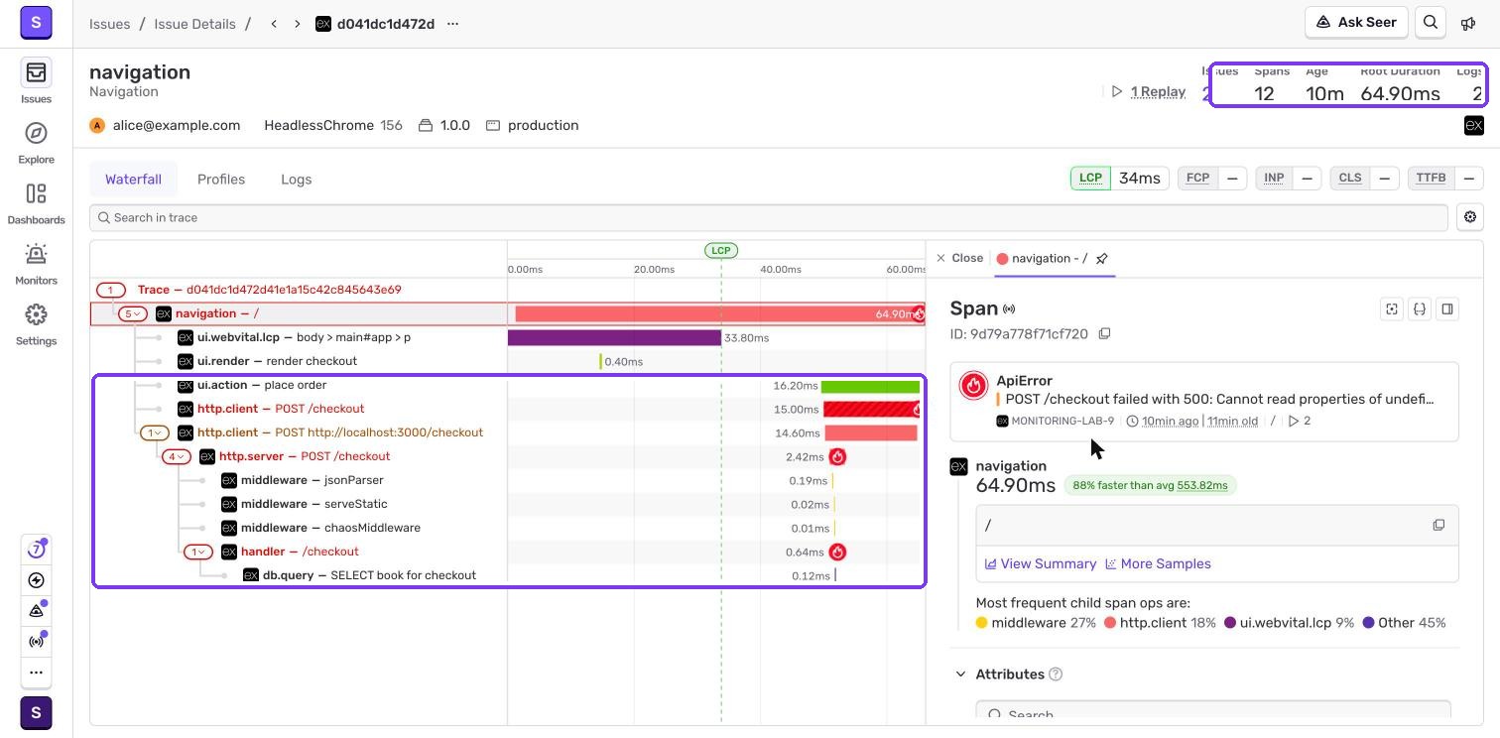Open More Samples link
The image size is (1500, 738).
pyautogui.click(x=1158, y=563)
